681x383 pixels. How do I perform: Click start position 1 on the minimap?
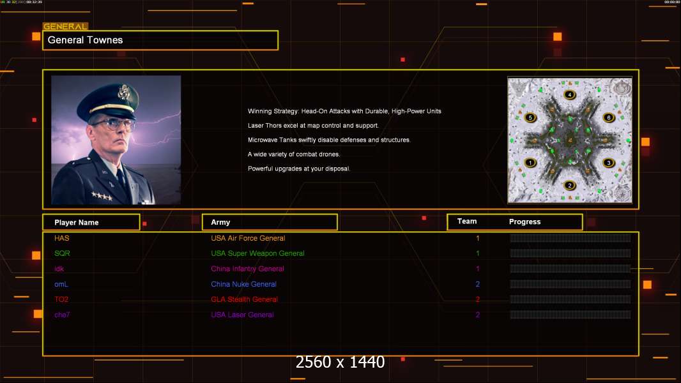[530, 163]
